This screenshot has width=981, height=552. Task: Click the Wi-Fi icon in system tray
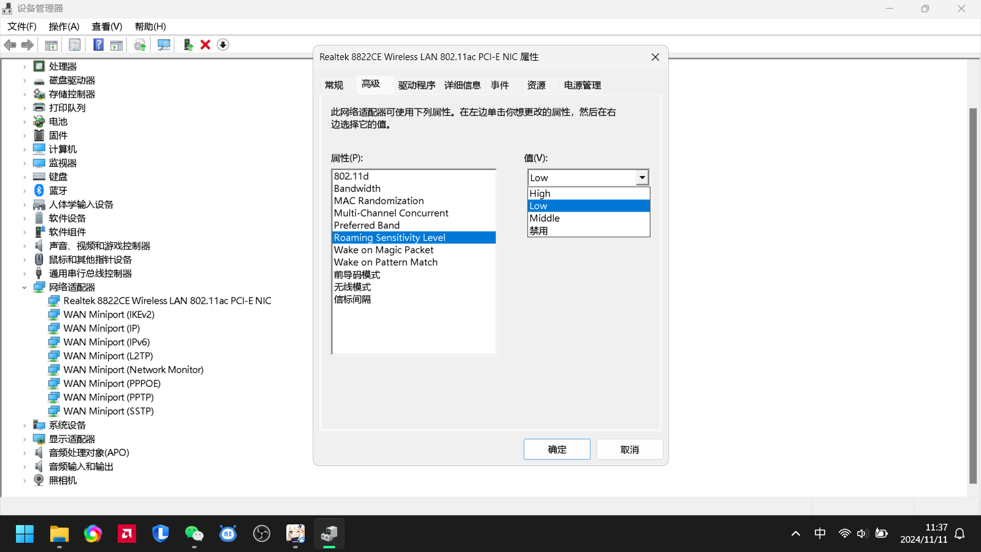point(845,534)
